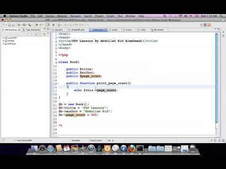Click the Wi-Fi status icon in menu bar
This screenshot has width=226, height=169.
181,16
